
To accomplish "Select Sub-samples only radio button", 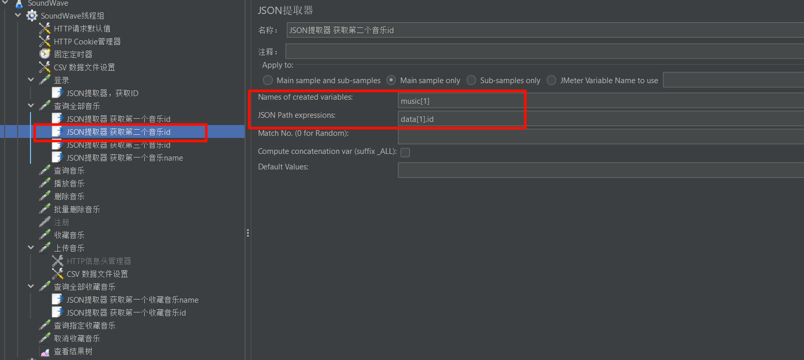I will pos(471,80).
